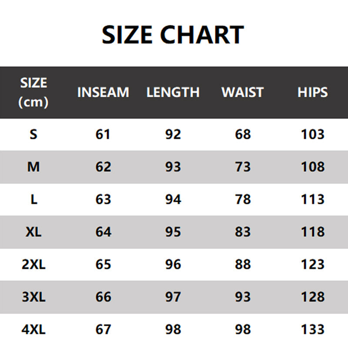
Task: Select hips value 103 for size S
Action: [312, 134]
